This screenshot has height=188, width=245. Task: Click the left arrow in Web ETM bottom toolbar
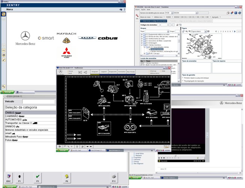(x=88, y=146)
